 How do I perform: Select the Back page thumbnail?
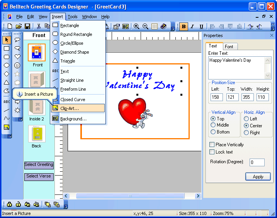37,134
